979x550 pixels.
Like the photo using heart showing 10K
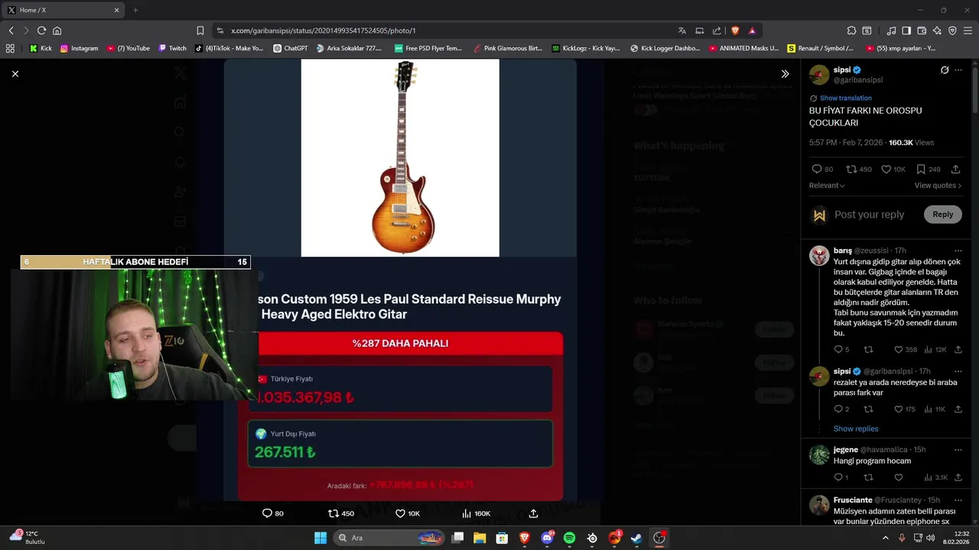tap(400, 513)
